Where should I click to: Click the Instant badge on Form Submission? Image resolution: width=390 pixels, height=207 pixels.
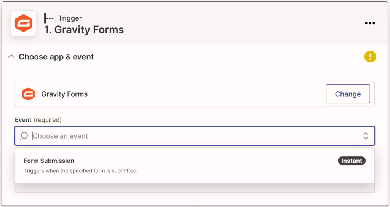click(352, 161)
